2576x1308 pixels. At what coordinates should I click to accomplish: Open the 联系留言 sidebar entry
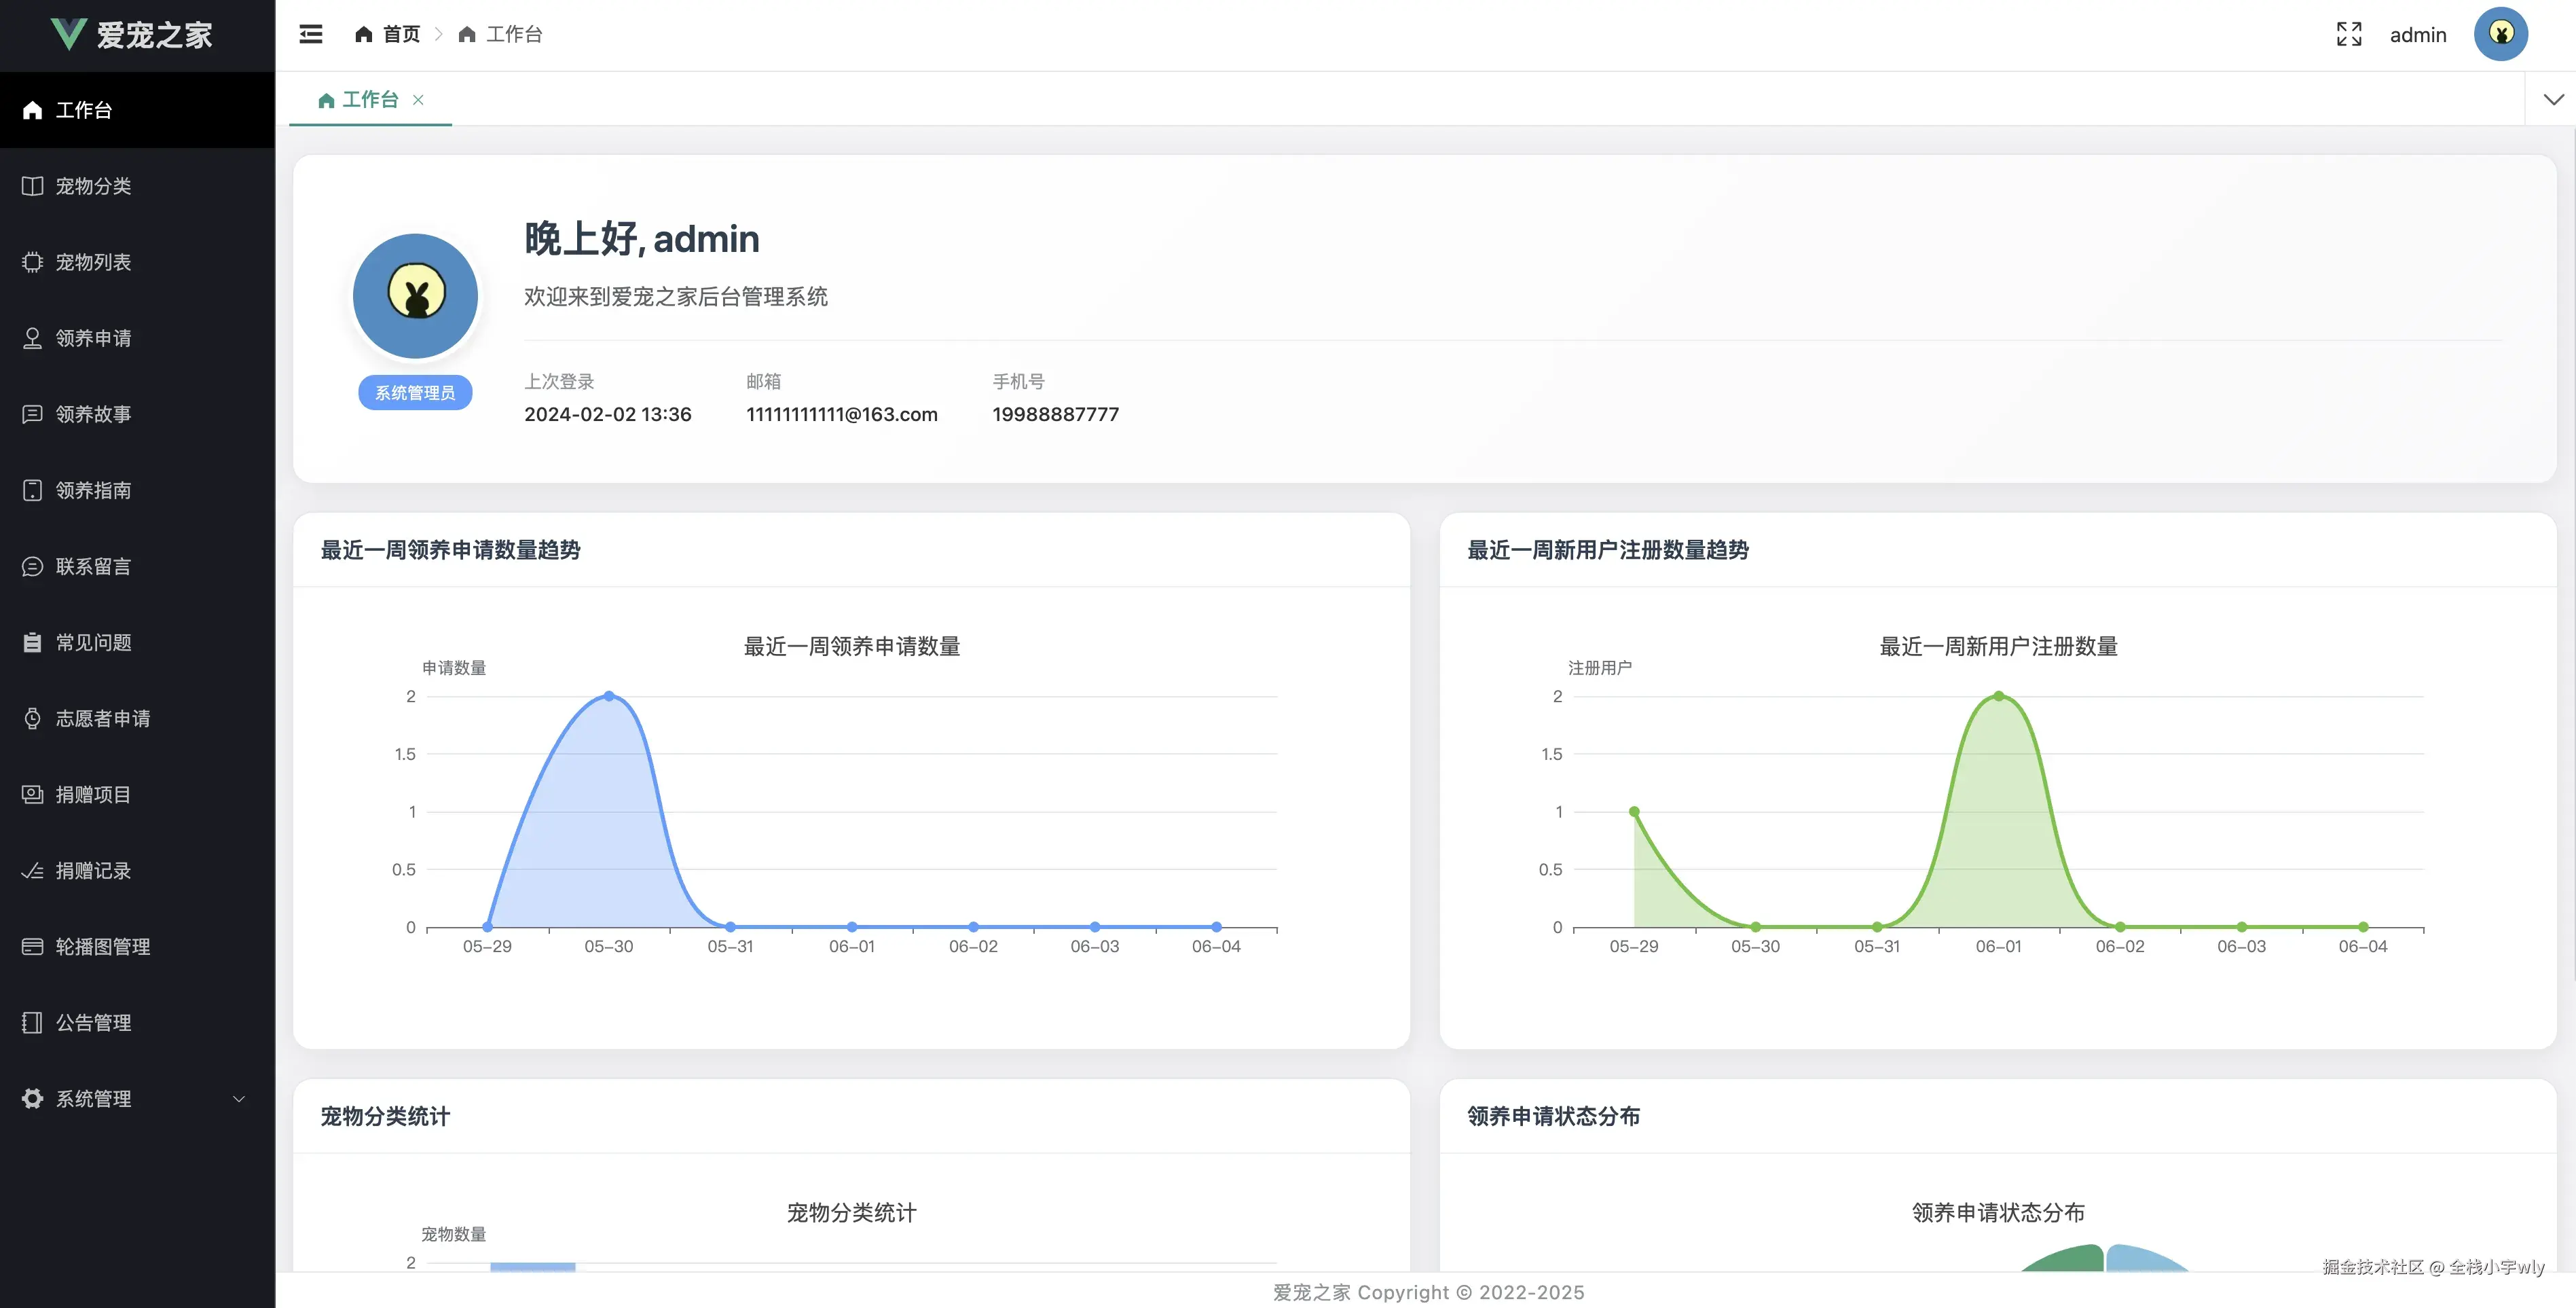point(93,566)
